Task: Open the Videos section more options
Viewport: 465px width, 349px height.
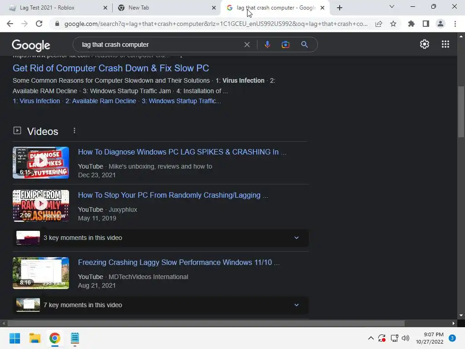Action: tap(74, 131)
